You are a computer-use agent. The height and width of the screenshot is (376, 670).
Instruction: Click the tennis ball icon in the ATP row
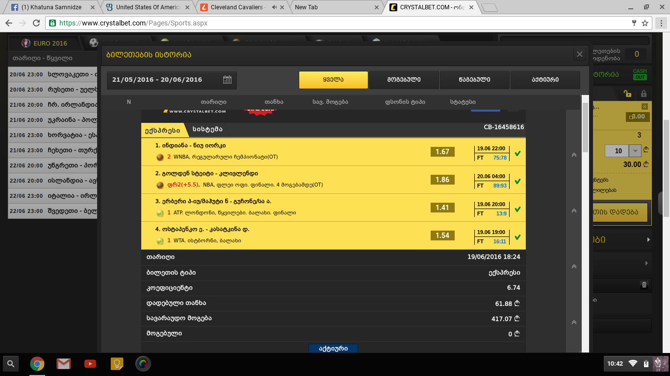tap(160, 213)
